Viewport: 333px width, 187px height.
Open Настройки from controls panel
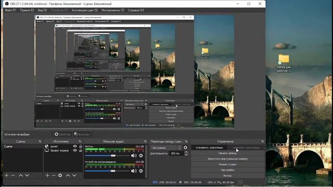point(227,170)
